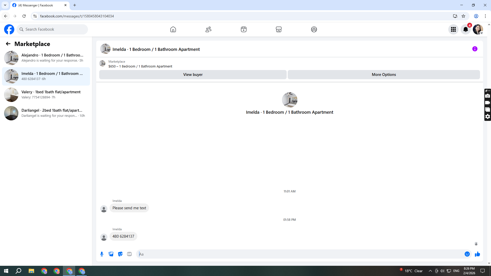This screenshot has width=491, height=276.
Task: Open the Alejandro conversation
Action: coord(46,58)
